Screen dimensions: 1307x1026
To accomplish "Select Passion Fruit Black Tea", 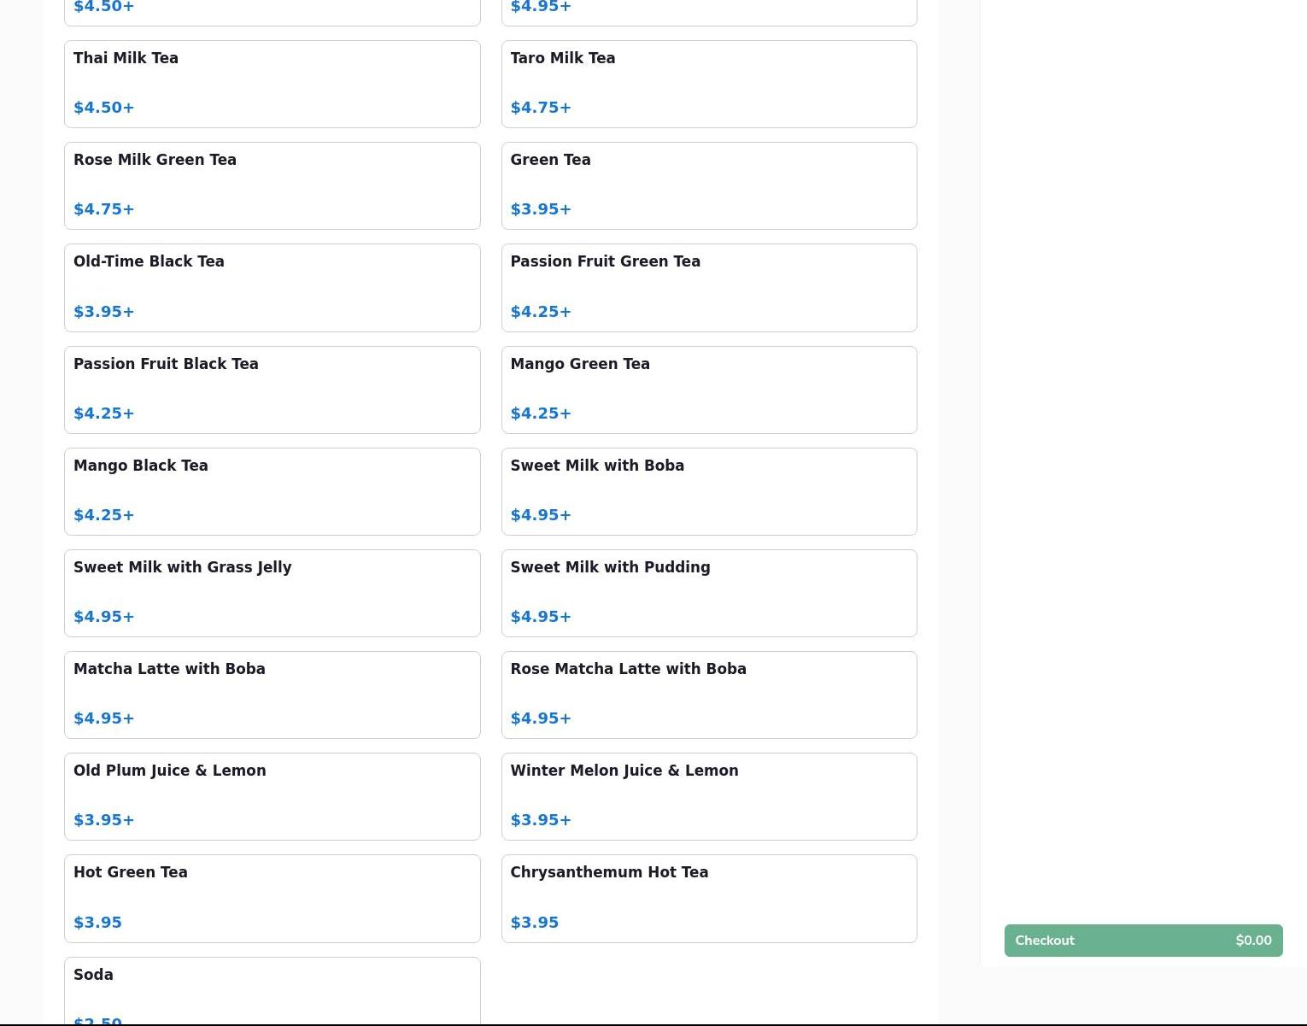I will (272, 390).
